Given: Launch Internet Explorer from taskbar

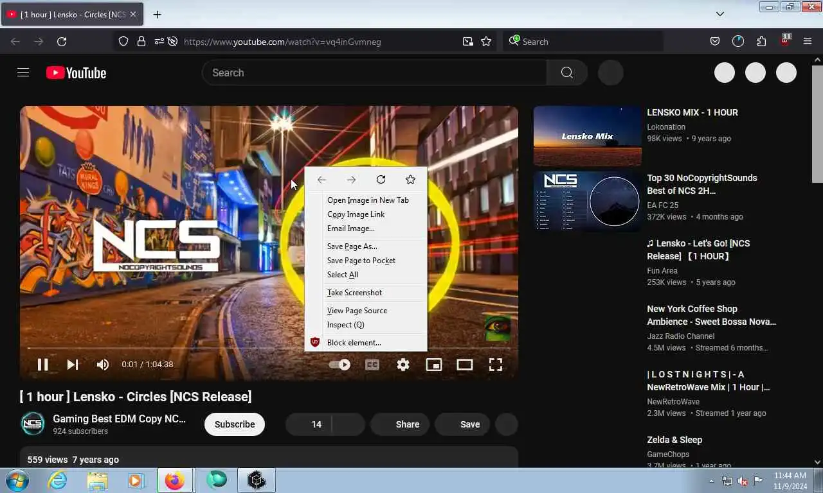Looking at the screenshot, I should point(58,480).
